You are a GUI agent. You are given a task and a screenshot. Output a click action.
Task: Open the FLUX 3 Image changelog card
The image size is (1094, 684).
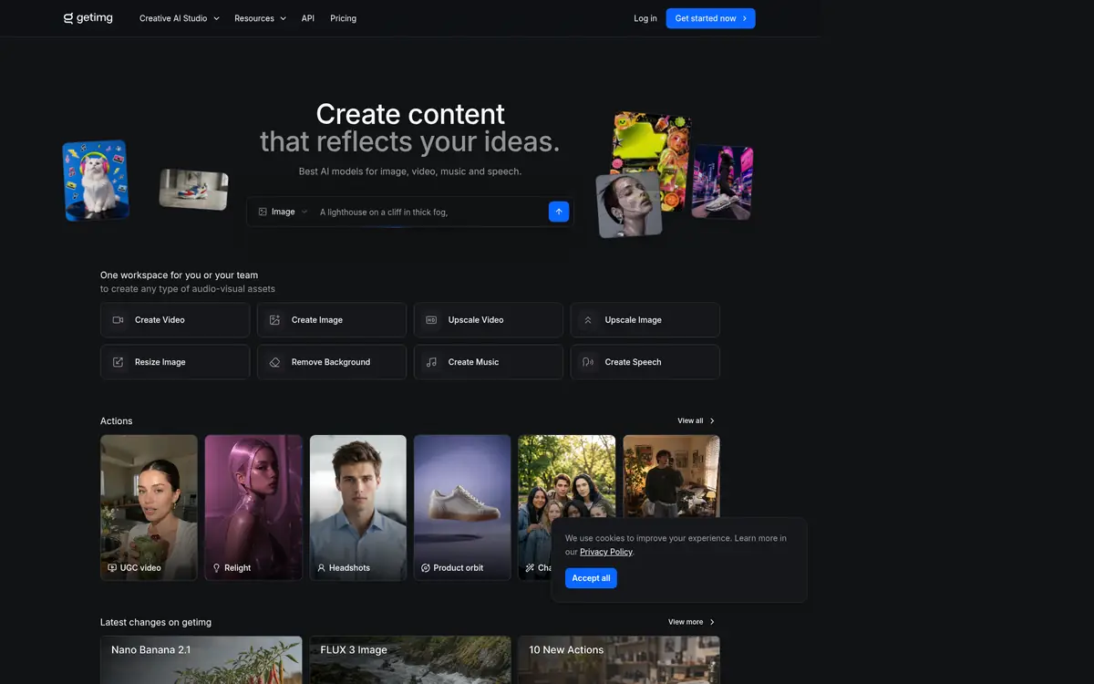(x=410, y=660)
